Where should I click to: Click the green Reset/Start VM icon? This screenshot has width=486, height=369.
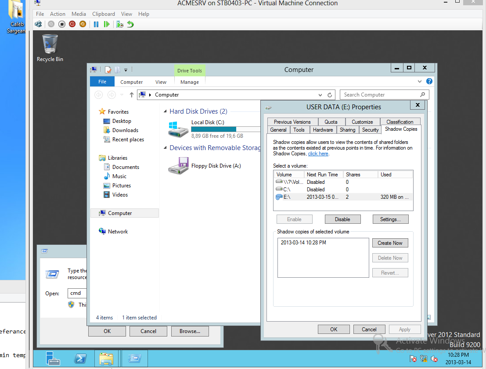107,24
